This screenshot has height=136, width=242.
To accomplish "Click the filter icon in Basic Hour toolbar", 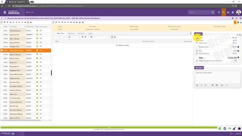I will pos(82,37).
